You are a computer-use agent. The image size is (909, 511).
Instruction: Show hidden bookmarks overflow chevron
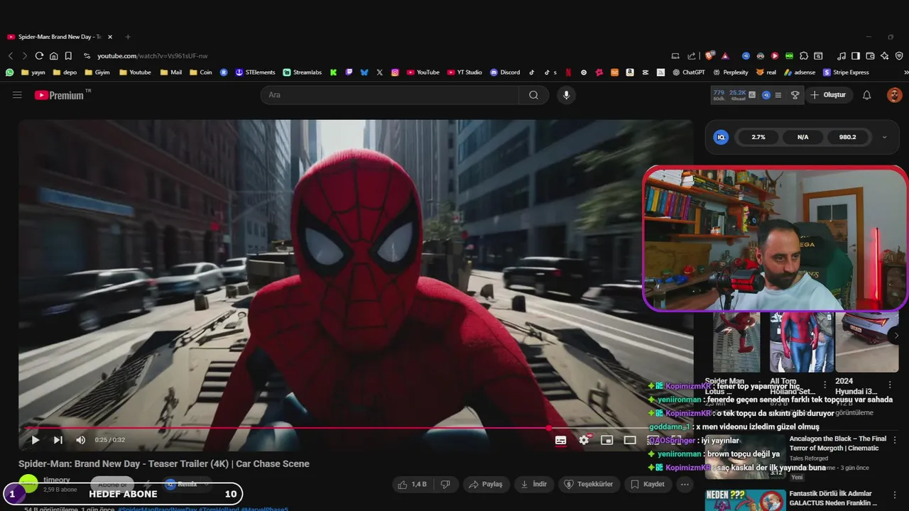pyautogui.click(x=905, y=72)
